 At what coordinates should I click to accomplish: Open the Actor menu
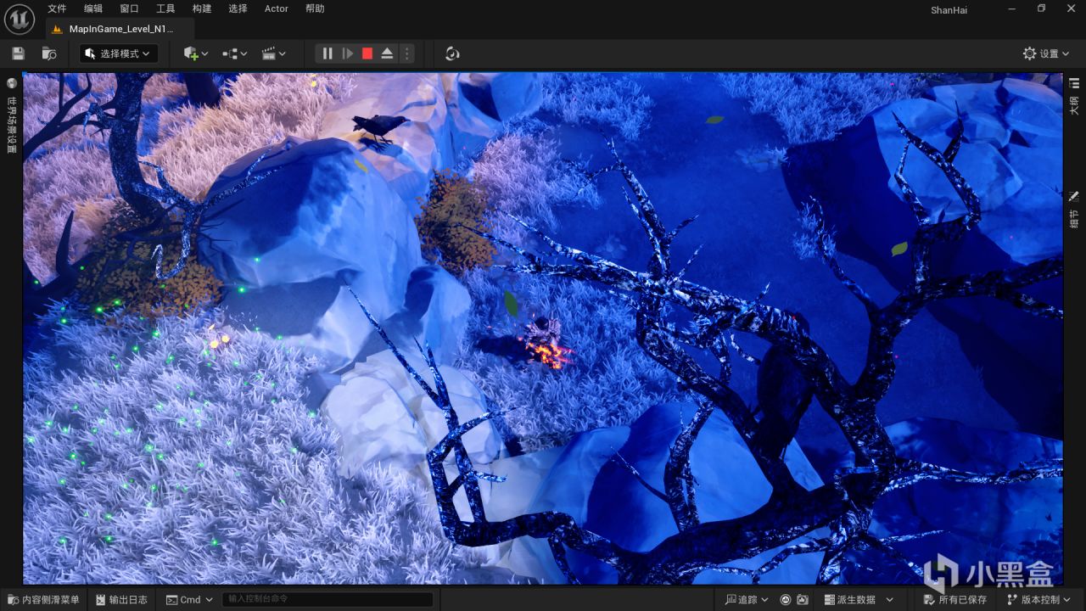tap(277, 8)
